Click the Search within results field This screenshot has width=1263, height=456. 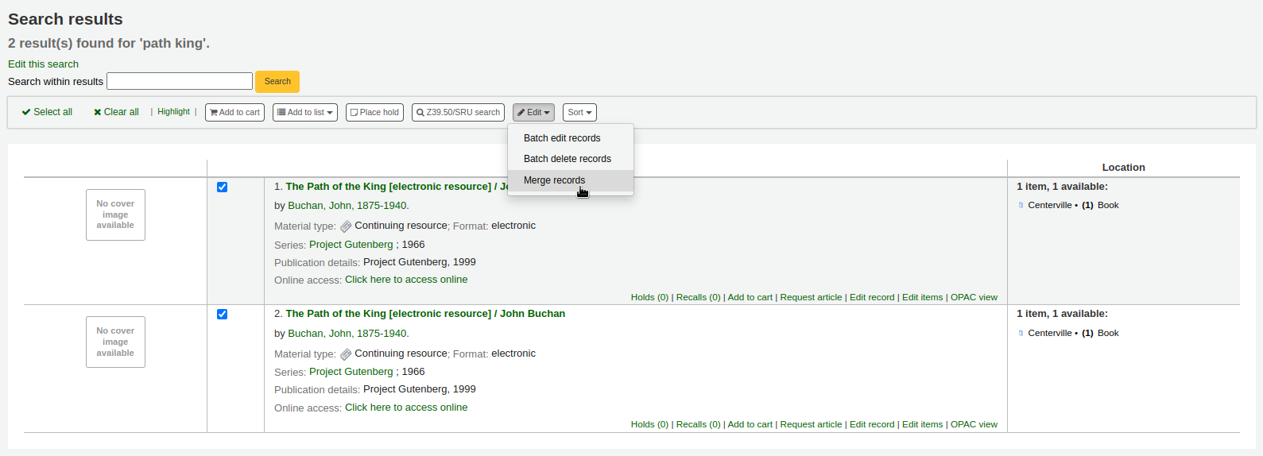click(180, 81)
